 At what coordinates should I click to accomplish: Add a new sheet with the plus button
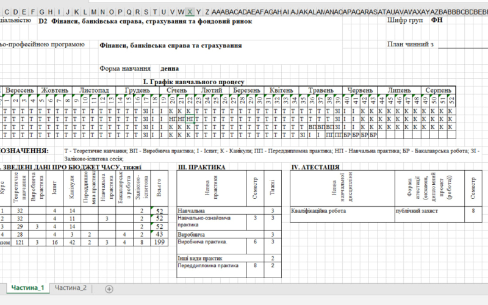coord(109,289)
